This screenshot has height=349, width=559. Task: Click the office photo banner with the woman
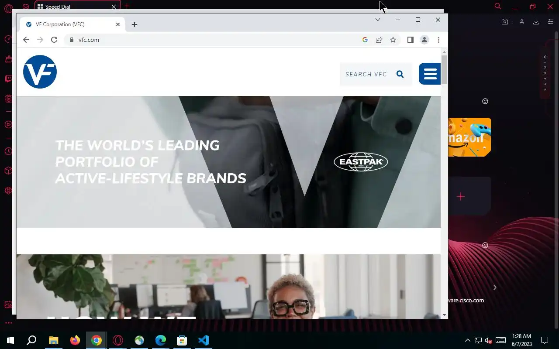pyautogui.click(x=228, y=286)
